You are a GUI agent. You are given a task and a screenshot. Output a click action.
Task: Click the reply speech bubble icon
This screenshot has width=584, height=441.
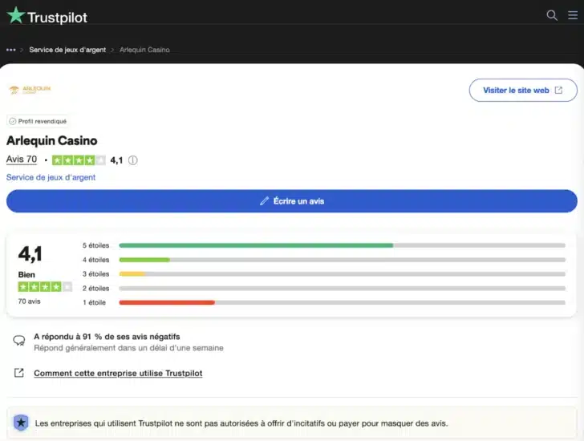pos(19,340)
